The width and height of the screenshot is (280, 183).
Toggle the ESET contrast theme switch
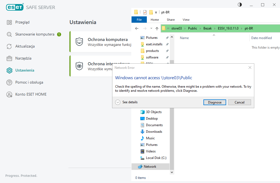point(240,5)
